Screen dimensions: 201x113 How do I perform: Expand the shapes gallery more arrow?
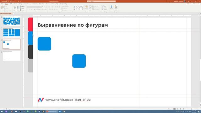84,9
